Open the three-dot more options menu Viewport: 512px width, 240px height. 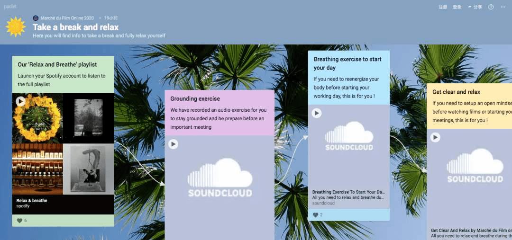click(503, 7)
